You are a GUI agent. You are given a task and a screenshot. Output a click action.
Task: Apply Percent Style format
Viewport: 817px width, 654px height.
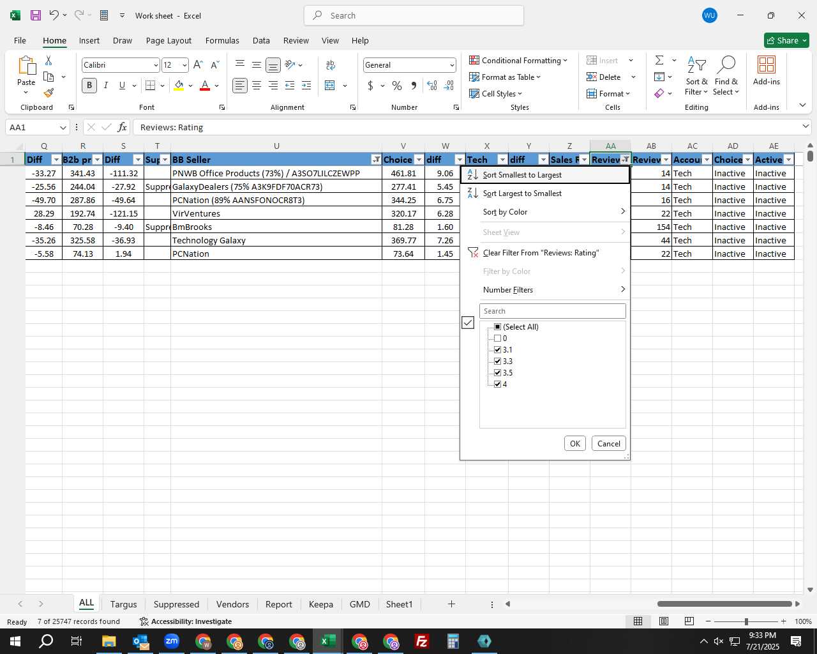pos(397,85)
